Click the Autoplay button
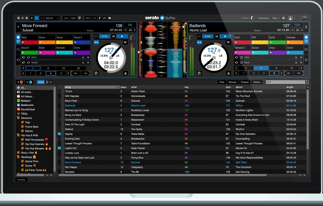This screenshot has width=323, height=206. tap(21, 180)
